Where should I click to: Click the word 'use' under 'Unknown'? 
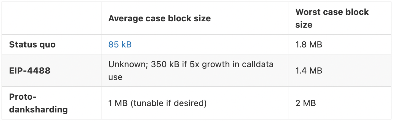[115, 77]
